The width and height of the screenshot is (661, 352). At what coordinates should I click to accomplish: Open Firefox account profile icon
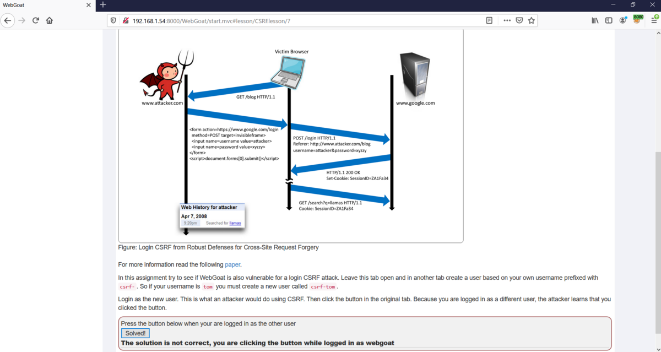(x=623, y=20)
